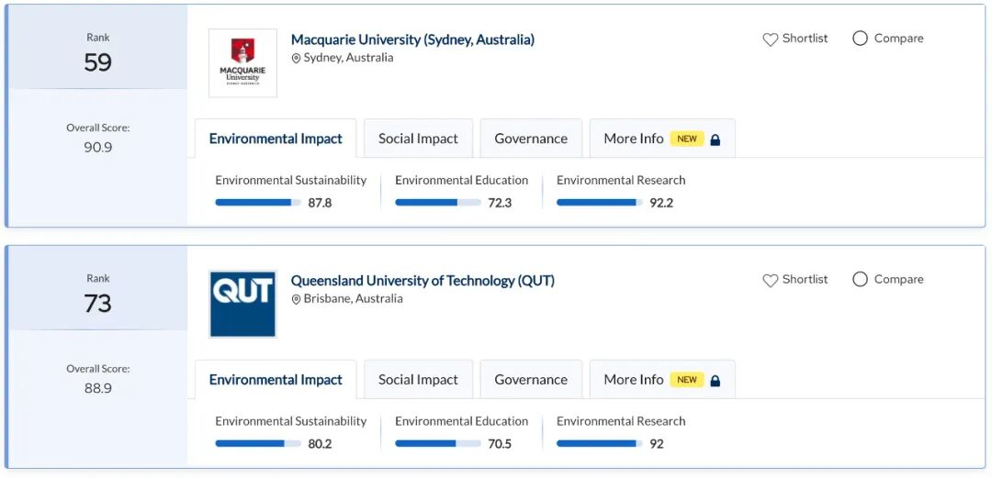Switch to Governance tab for QUT
992x478 pixels.
(531, 380)
